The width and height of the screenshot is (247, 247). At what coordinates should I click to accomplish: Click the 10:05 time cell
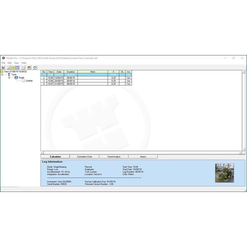tap(51, 78)
